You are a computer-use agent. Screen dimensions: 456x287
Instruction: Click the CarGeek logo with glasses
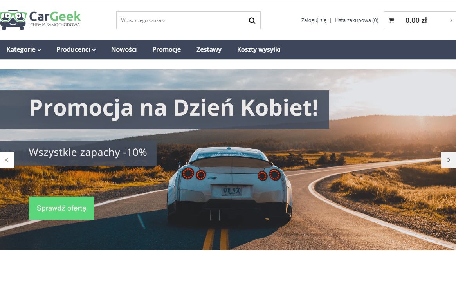[x=40, y=20]
